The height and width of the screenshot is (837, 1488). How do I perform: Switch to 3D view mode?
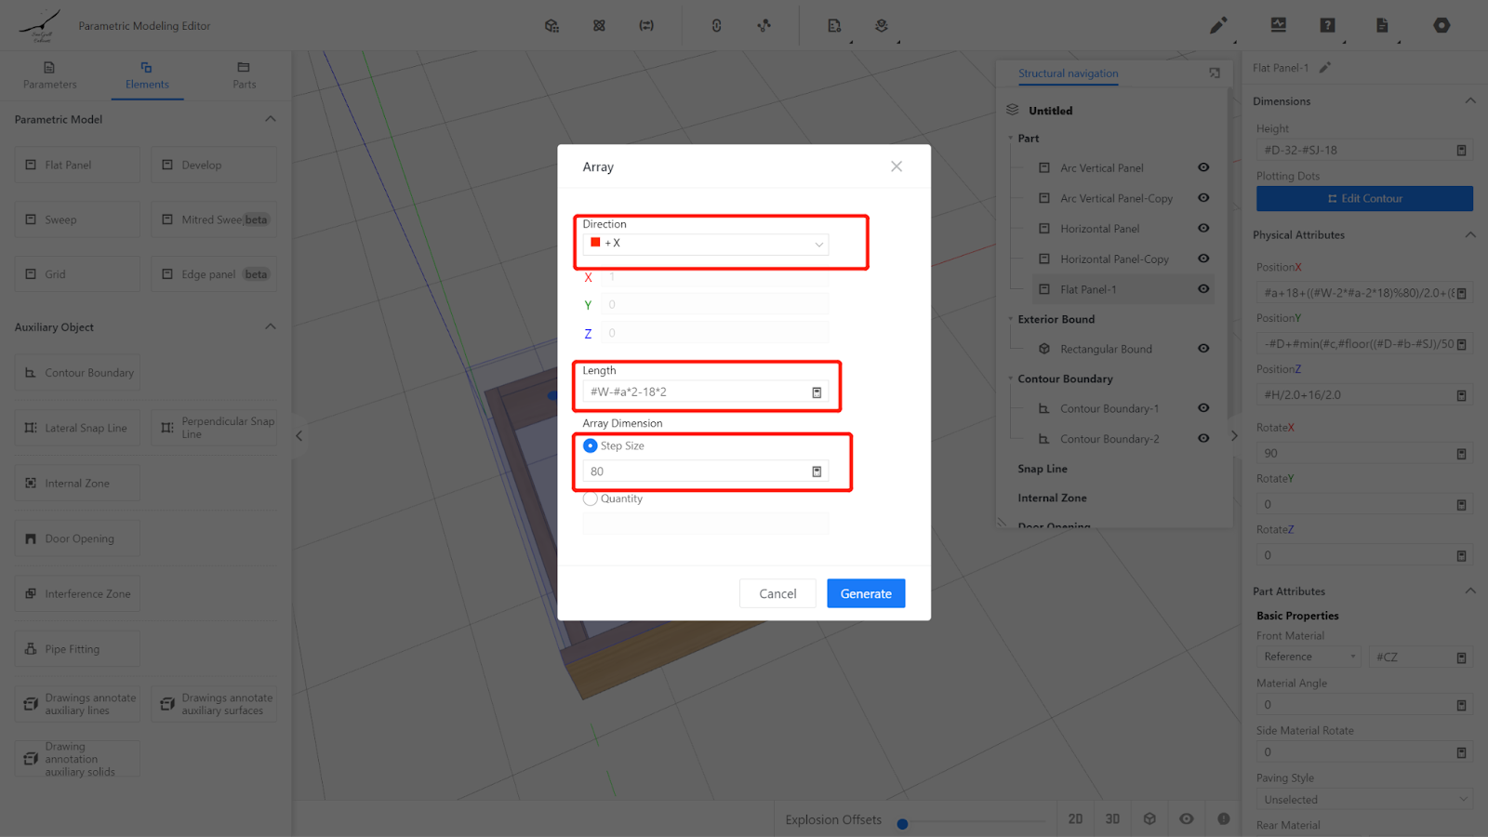point(1112,819)
